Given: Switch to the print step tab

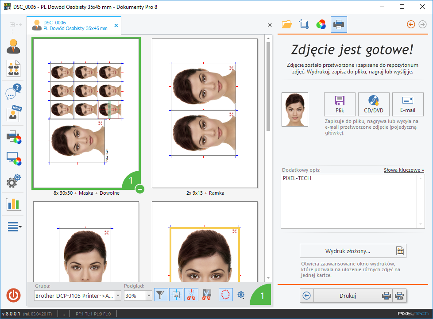Looking at the screenshot, I should point(339,24).
